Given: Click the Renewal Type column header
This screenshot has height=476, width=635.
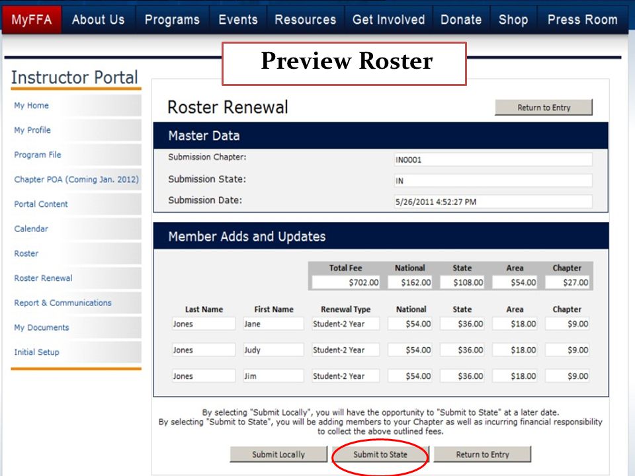Looking at the screenshot, I should tap(345, 309).
